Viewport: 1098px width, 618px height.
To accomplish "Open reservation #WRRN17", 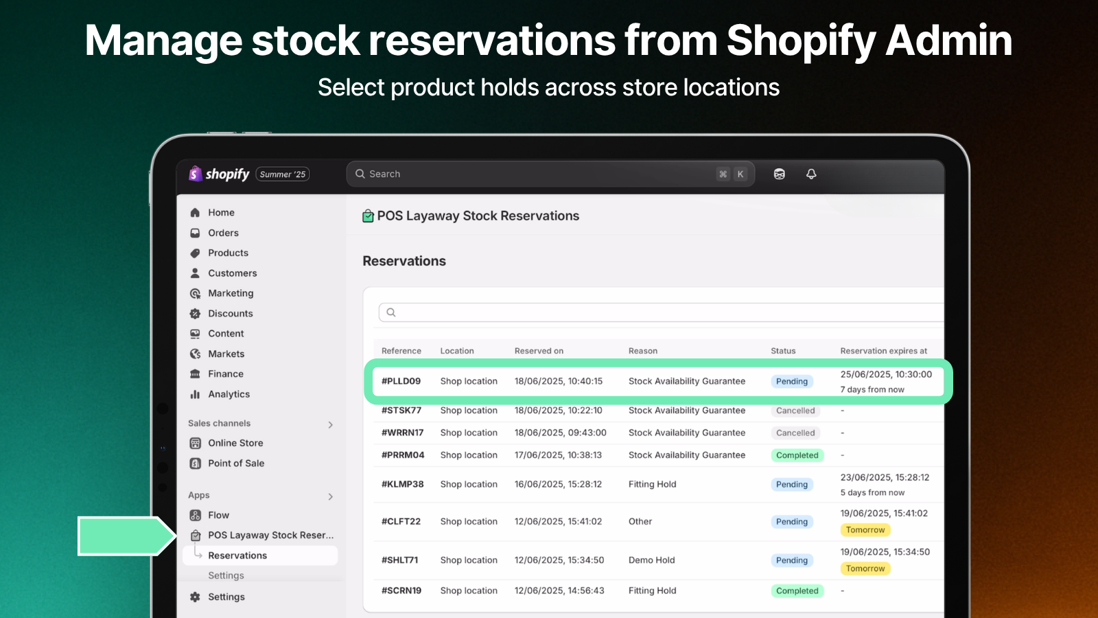I will pos(403,433).
